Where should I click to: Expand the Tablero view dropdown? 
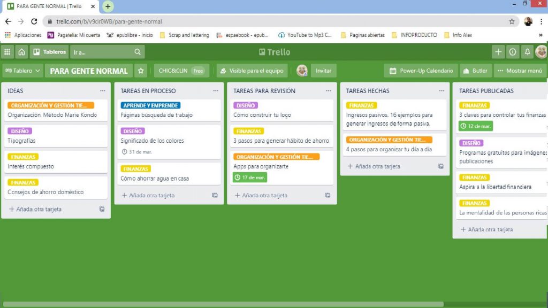click(x=22, y=70)
